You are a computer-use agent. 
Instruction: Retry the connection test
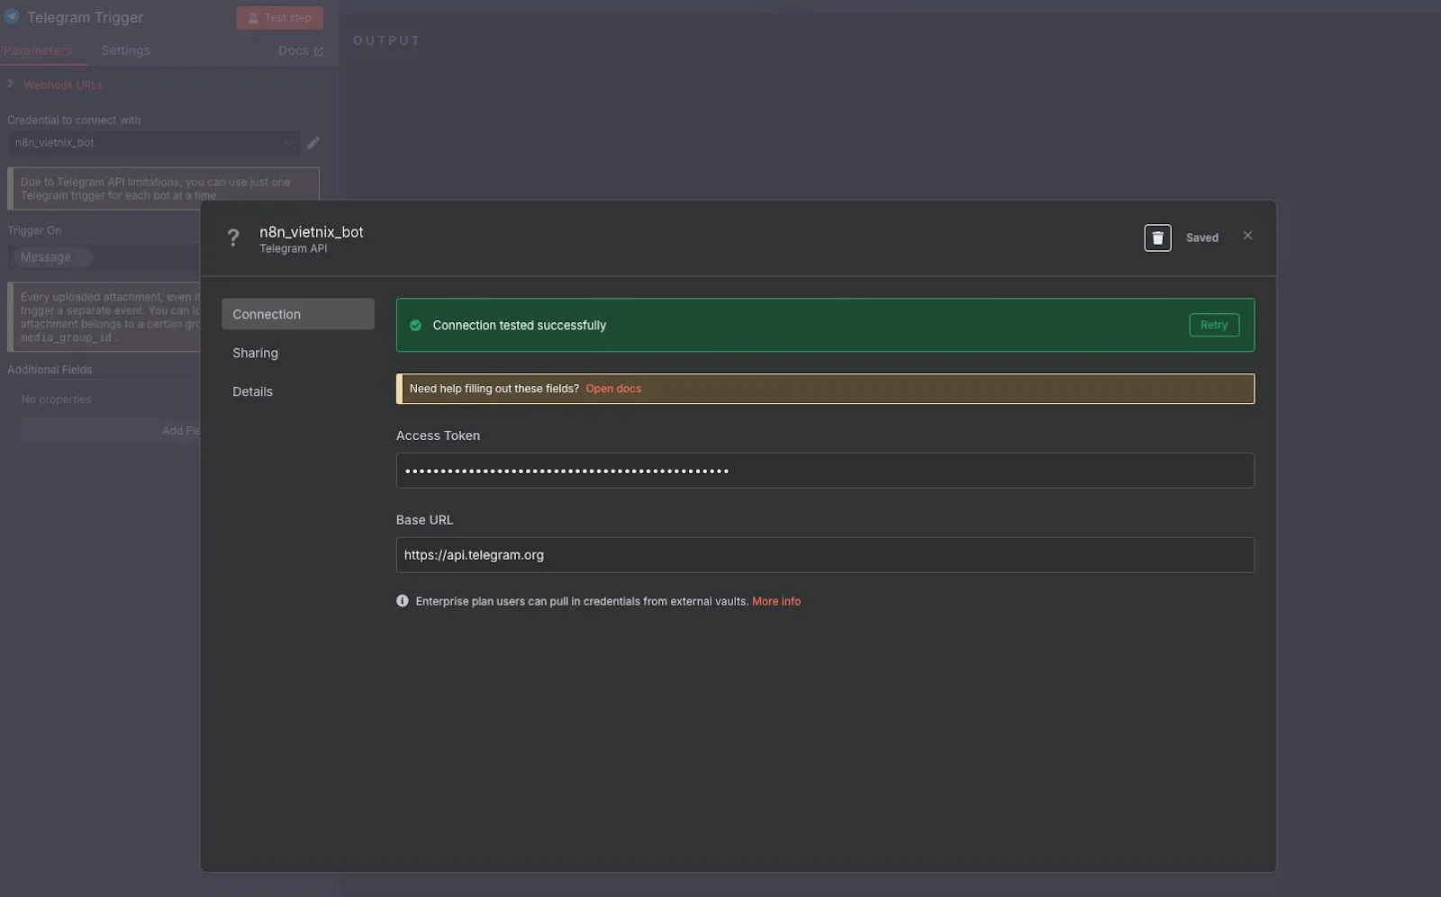(1213, 325)
